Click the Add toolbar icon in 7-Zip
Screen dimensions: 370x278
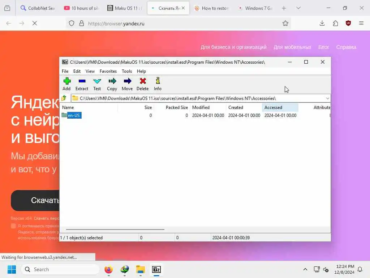pyautogui.click(x=67, y=84)
